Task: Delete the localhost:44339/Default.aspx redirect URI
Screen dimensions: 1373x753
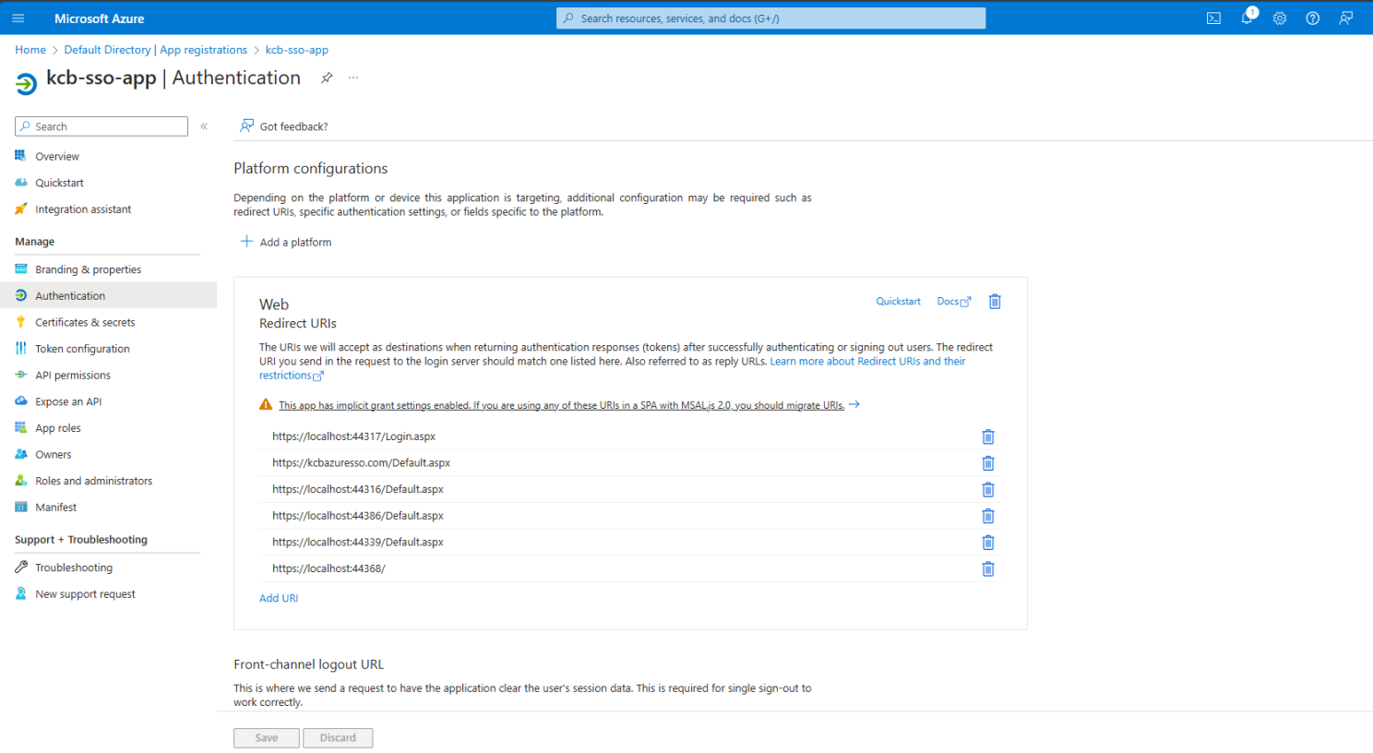Action: pos(988,543)
